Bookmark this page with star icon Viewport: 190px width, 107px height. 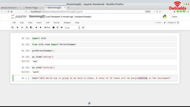click(160, 12)
